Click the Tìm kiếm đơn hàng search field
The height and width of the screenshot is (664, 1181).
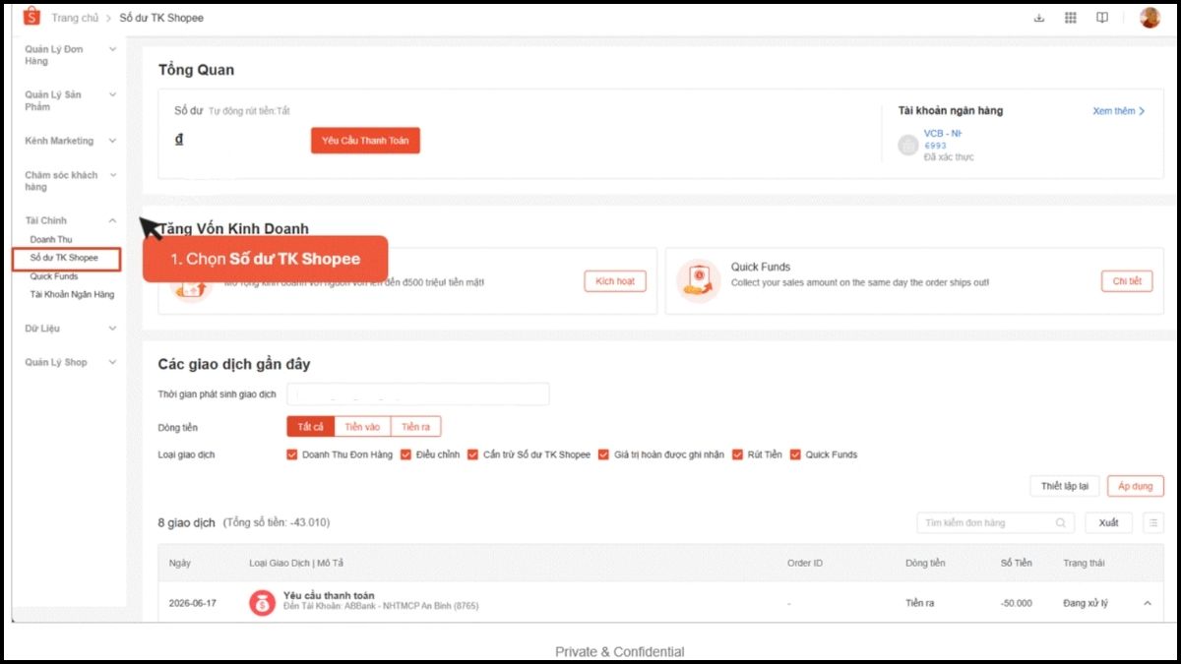[995, 523]
